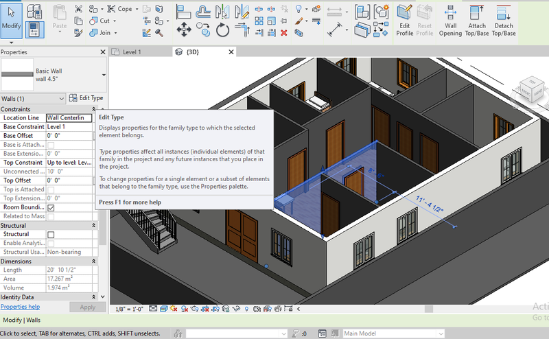Click the view scale 1/8" = 1'-0"
Image resolution: width=549 pixels, height=339 pixels.
click(x=129, y=309)
